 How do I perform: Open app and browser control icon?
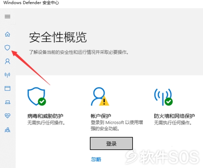pos(7,88)
